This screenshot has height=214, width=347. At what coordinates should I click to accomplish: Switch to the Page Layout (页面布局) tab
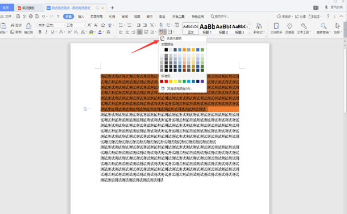click(97, 17)
